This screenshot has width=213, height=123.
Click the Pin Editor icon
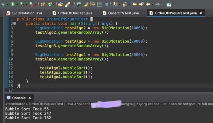pyautogui.click(x=169, y=5)
